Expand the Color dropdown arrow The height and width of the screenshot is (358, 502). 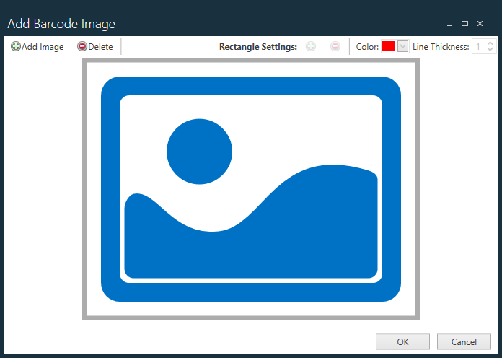coord(403,47)
